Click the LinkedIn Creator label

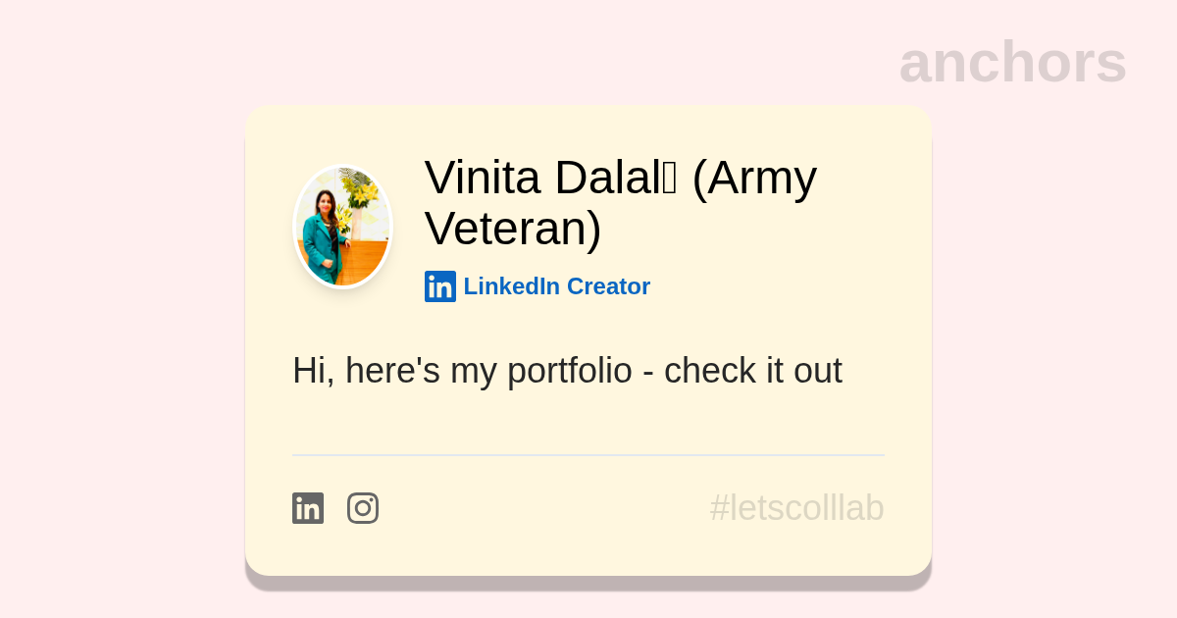point(556,286)
